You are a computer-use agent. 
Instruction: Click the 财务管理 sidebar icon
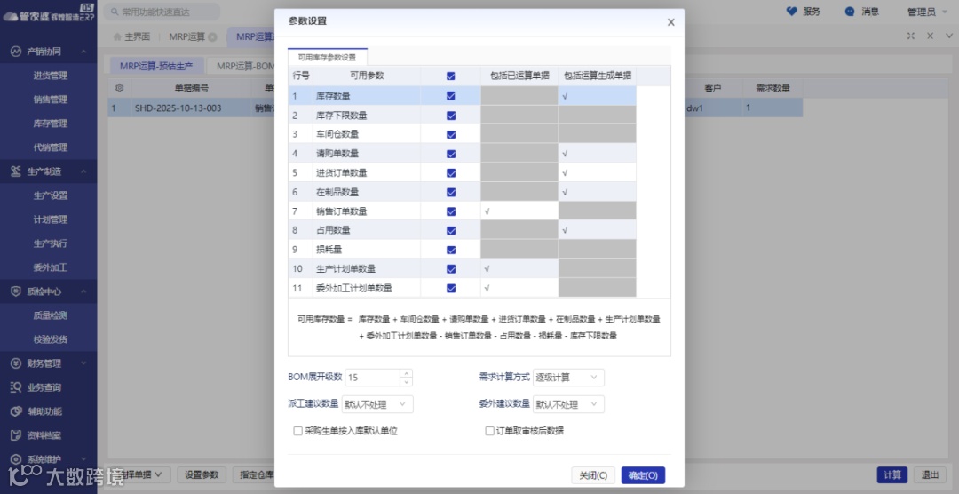click(x=16, y=363)
